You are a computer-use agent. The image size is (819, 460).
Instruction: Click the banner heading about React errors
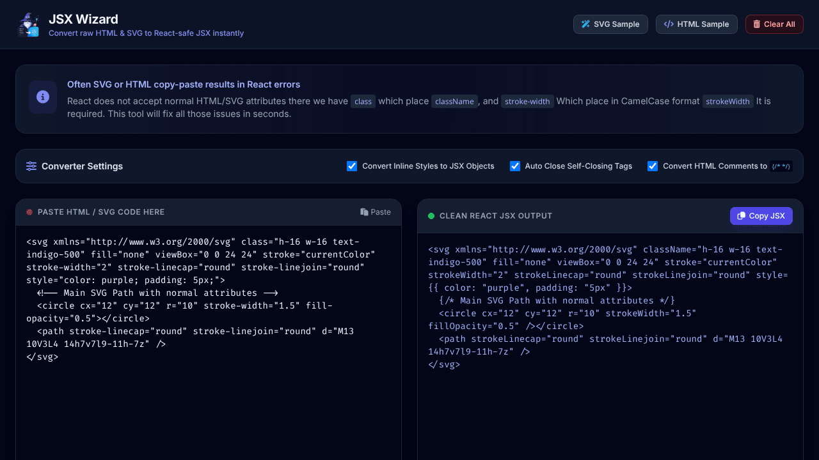[184, 84]
